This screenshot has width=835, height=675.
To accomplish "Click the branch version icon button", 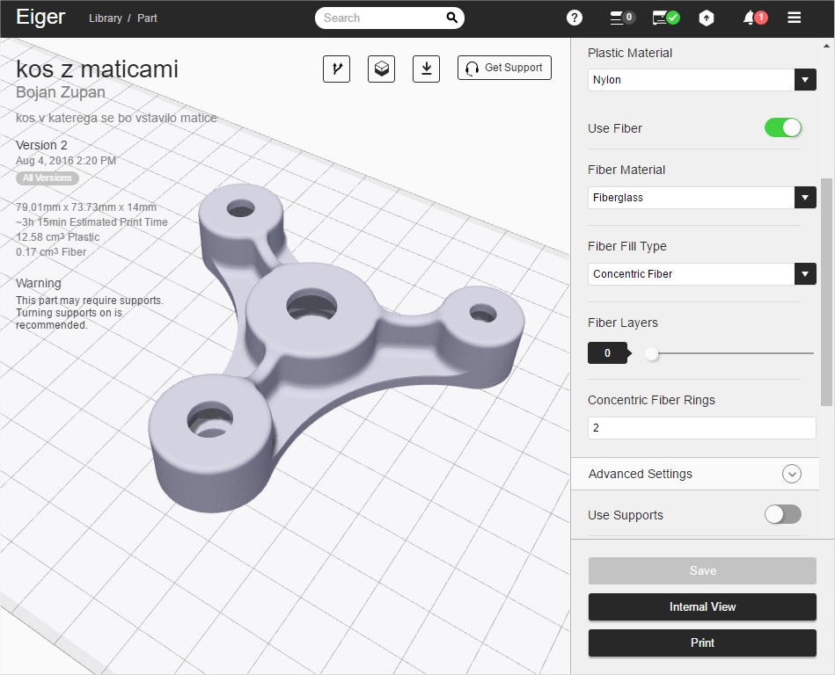I will (x=337, y=69).
